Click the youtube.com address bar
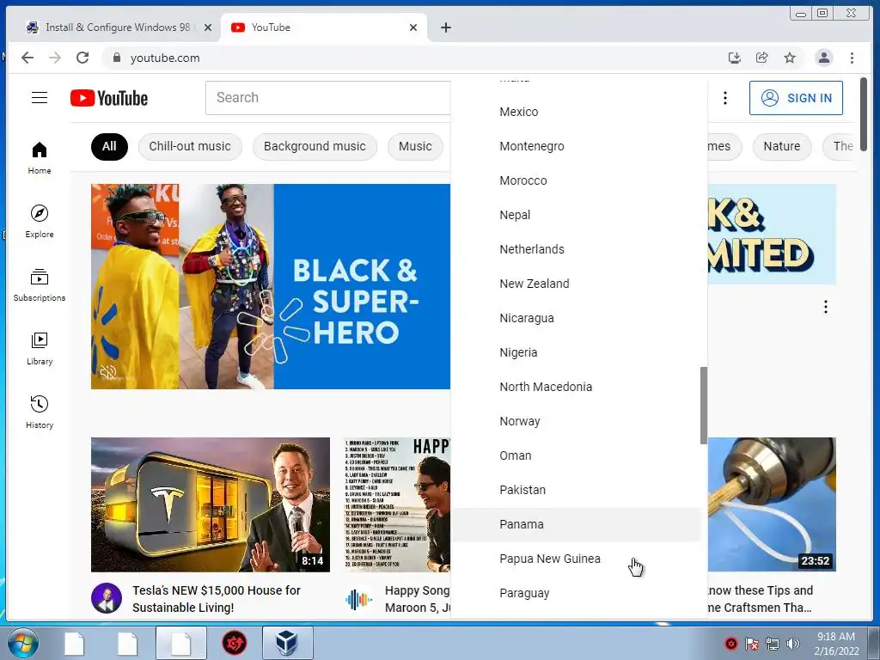The width and height of the screenshot is (880, 660). (412, 58)
